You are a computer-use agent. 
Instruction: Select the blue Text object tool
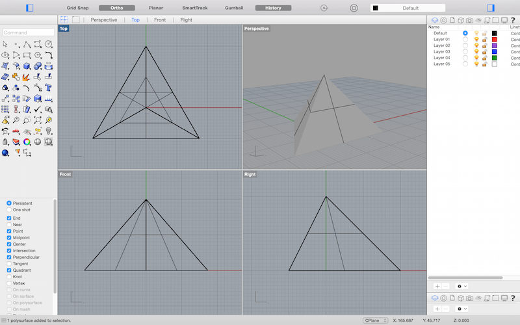48,88
